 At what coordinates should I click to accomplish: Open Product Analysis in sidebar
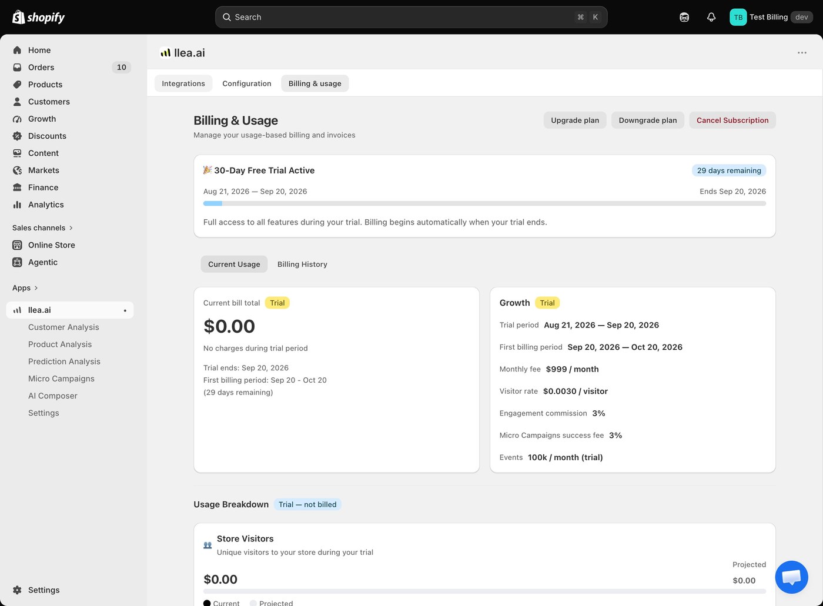point(60,344)
